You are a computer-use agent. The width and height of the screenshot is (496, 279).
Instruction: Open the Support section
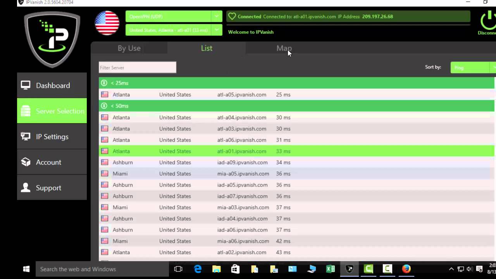point(52,188)
